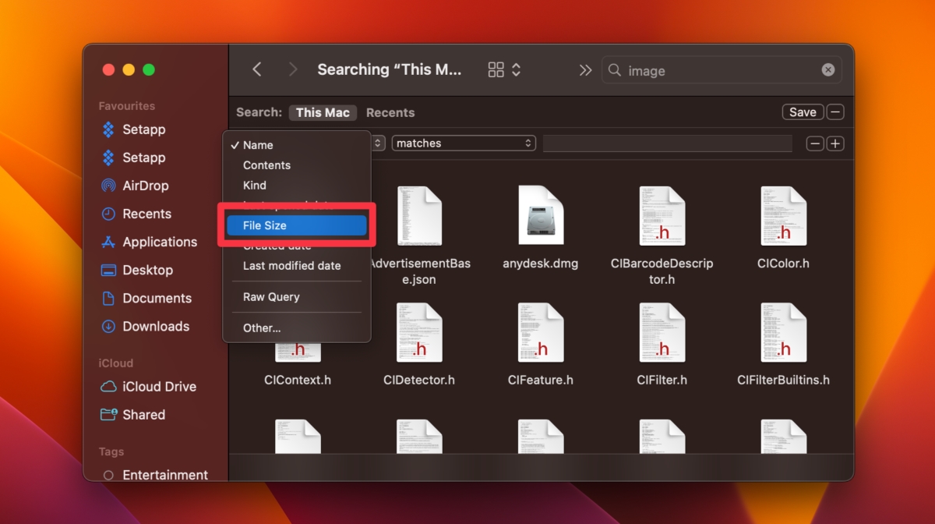Open the matches condition dropdown
Screen dimensions: 935x524
coord(464,143)
